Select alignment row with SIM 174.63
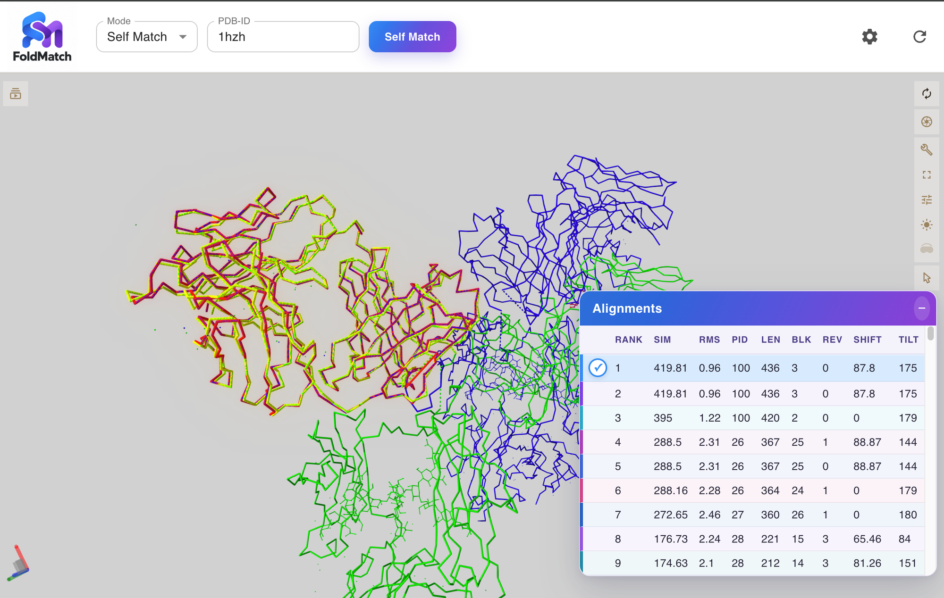944x598 pixels. click(752, 563)
